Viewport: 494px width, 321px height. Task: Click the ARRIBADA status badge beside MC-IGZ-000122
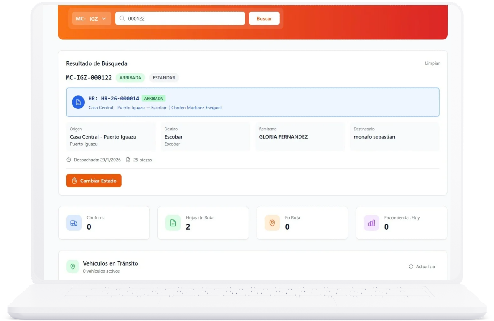pos(130,78)
